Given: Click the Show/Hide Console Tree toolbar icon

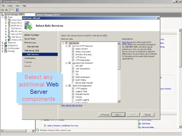Looking at the screenshot, I should tap(12, 10).
